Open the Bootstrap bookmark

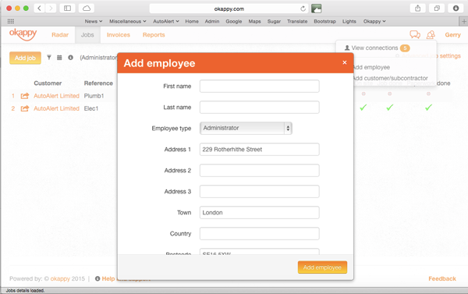tap(324, 21)
